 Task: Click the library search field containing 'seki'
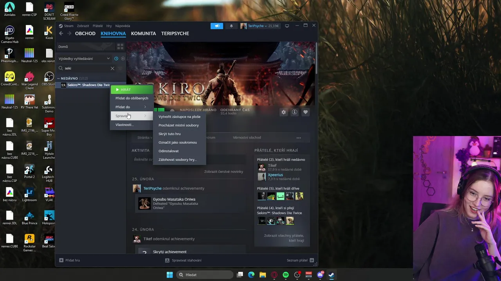tap(87, 68)
